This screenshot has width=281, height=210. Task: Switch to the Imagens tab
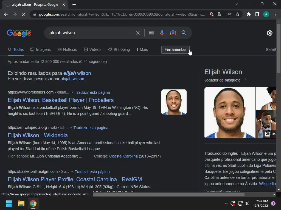[x=41, y=50]
